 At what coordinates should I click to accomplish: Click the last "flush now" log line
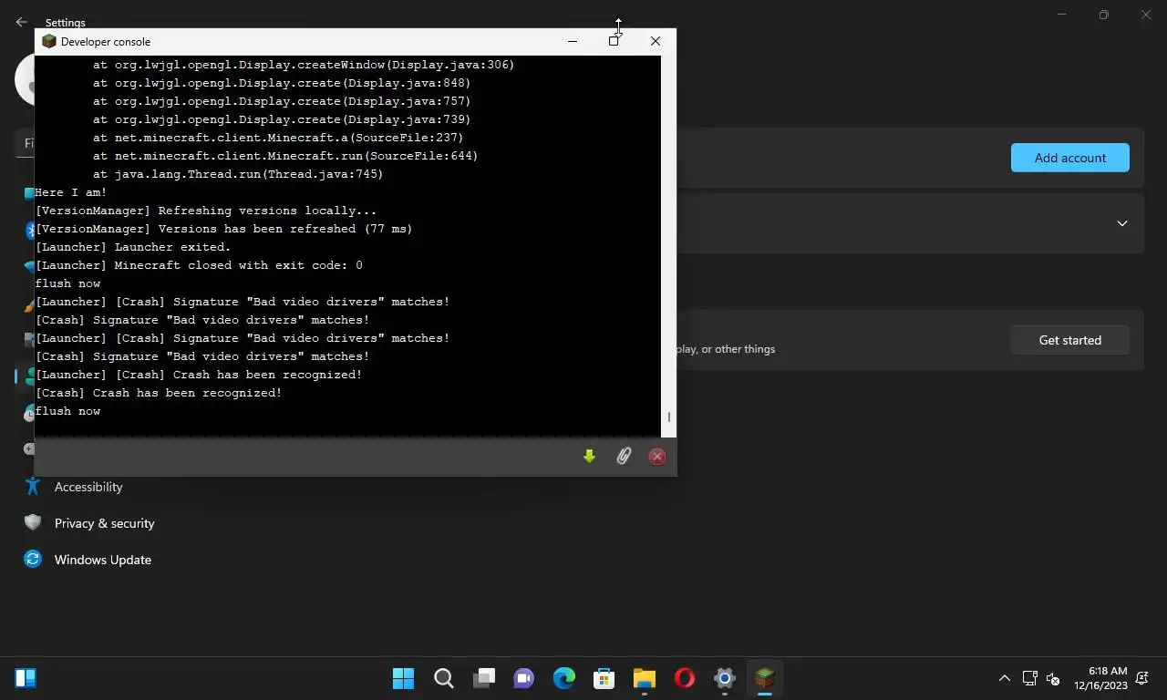click(68, 411)
